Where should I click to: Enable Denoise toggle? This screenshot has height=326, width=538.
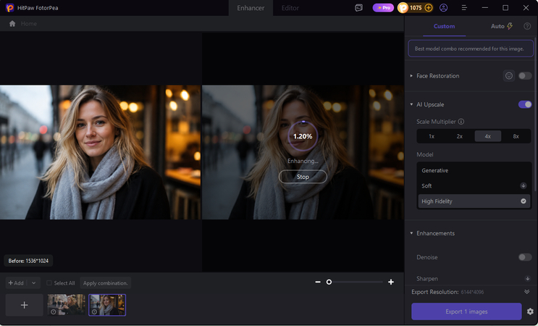point(525,257)
